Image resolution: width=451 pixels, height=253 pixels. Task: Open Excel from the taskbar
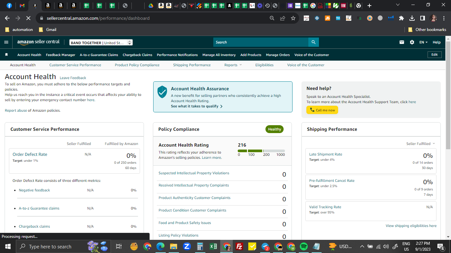pyautogui.click(x=213, y=246)
